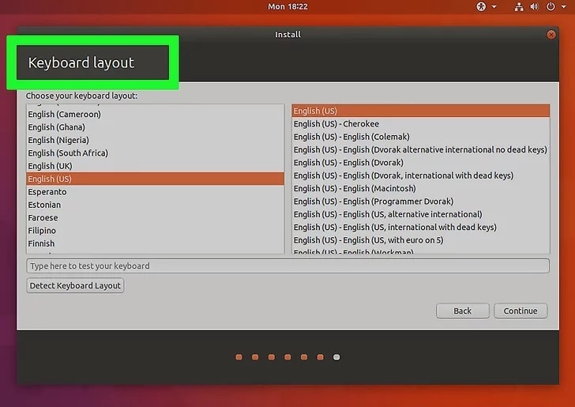The height and width of the screenshot is (407, 575).
Task: Select English (Colemak) variant
Action: [x=421, y=137]
